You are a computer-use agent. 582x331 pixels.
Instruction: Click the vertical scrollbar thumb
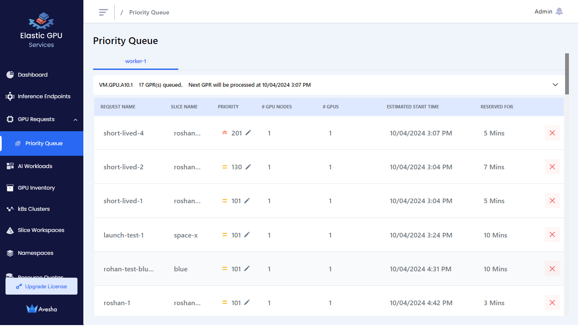(x=567, y=74)
